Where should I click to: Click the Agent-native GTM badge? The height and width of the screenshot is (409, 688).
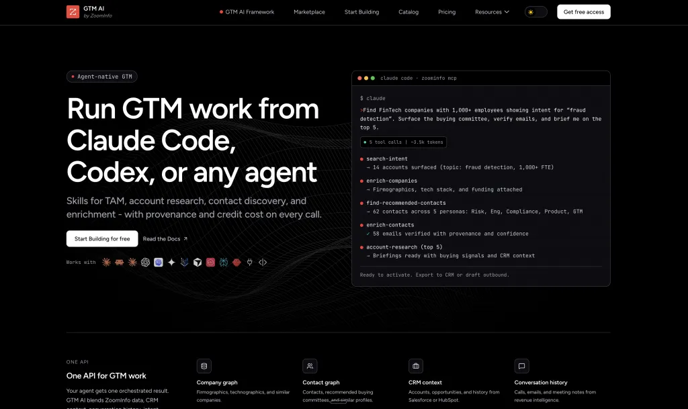point(102,77)
